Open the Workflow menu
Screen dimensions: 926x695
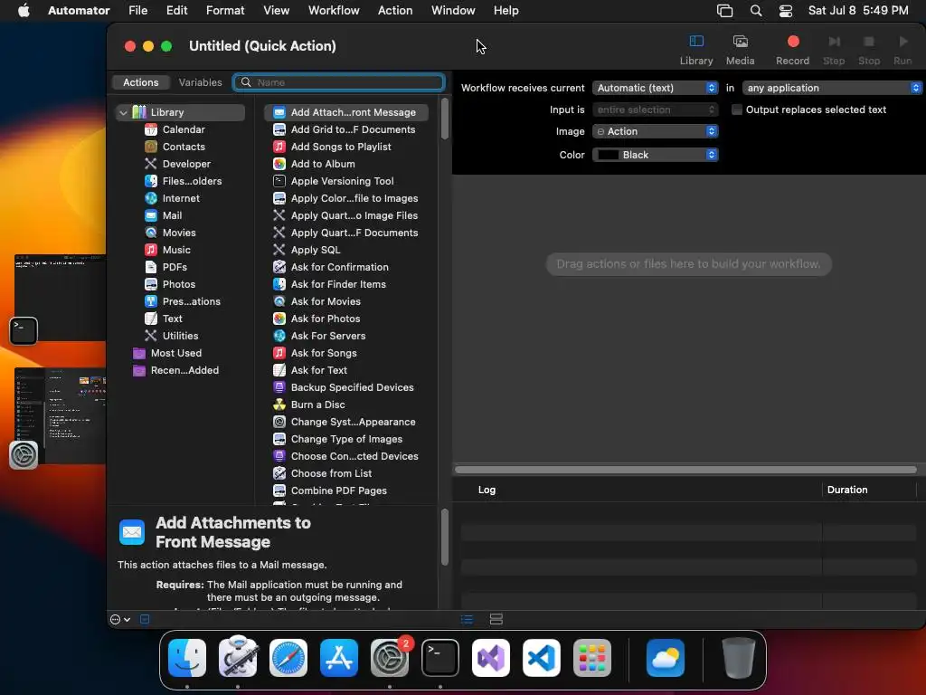coord(334,11)
